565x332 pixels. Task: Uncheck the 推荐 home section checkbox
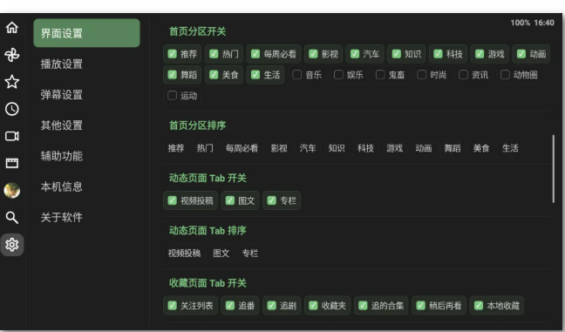click(x=173, y=54)
